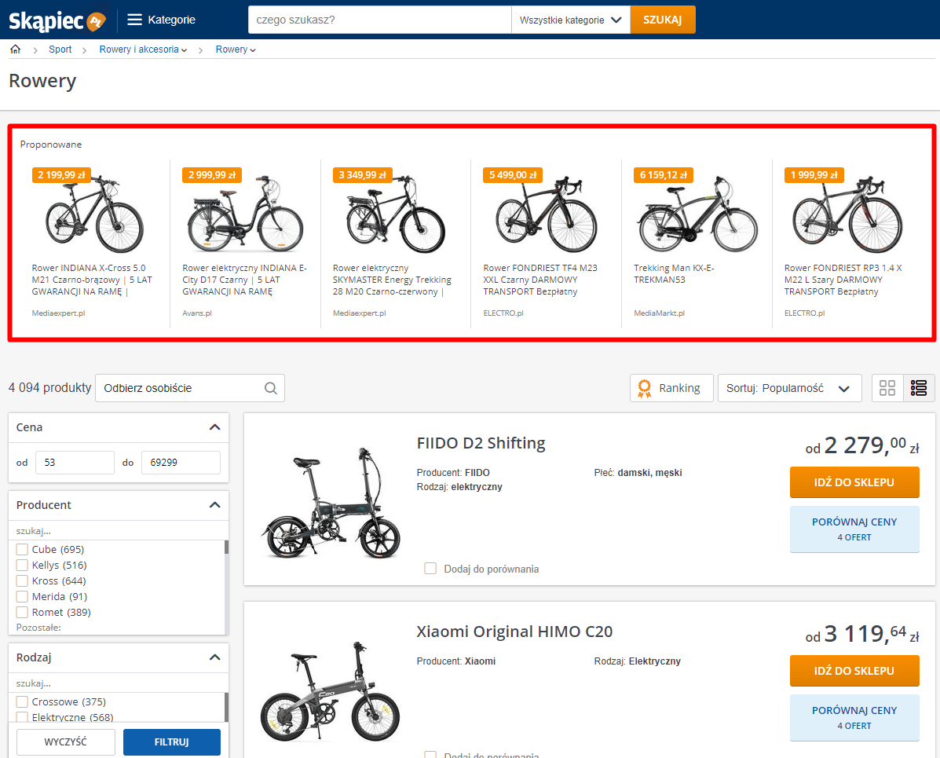Click PORÓWNAJ CENY for FIIDO D2 Shifting
Screen dimensions: 940x758
pos(854,529)
